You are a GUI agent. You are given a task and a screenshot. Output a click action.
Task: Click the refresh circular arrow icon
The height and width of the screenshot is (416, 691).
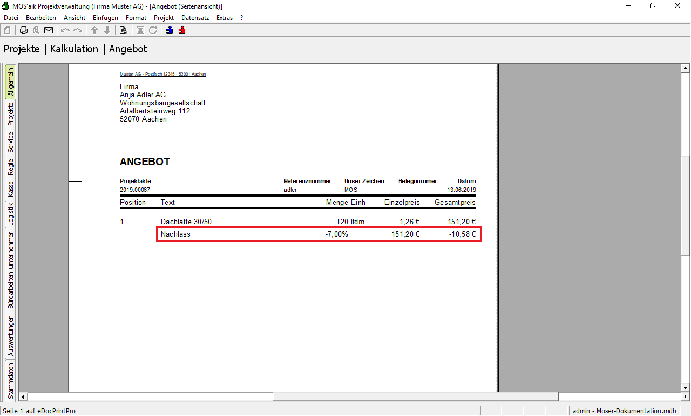coord(153,30)
